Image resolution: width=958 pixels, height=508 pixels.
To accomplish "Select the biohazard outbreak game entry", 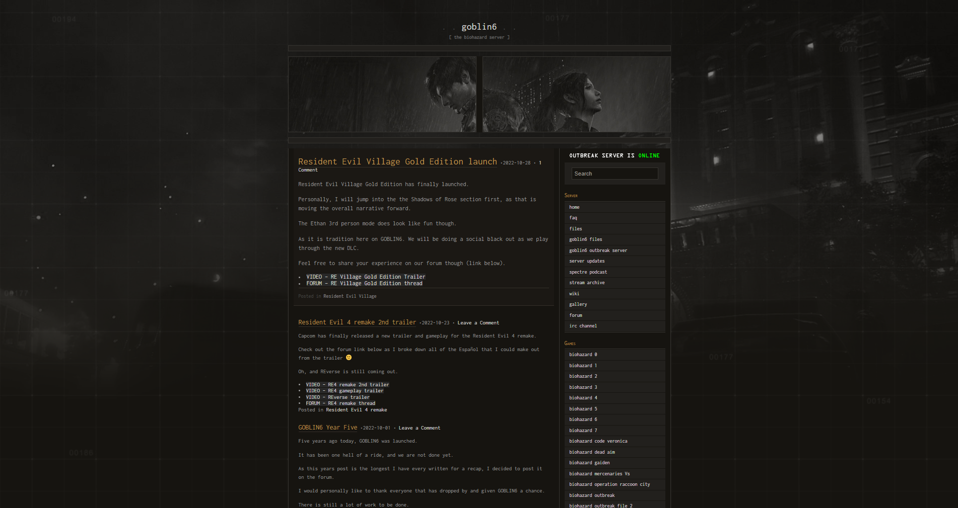I will click(615, 495).
